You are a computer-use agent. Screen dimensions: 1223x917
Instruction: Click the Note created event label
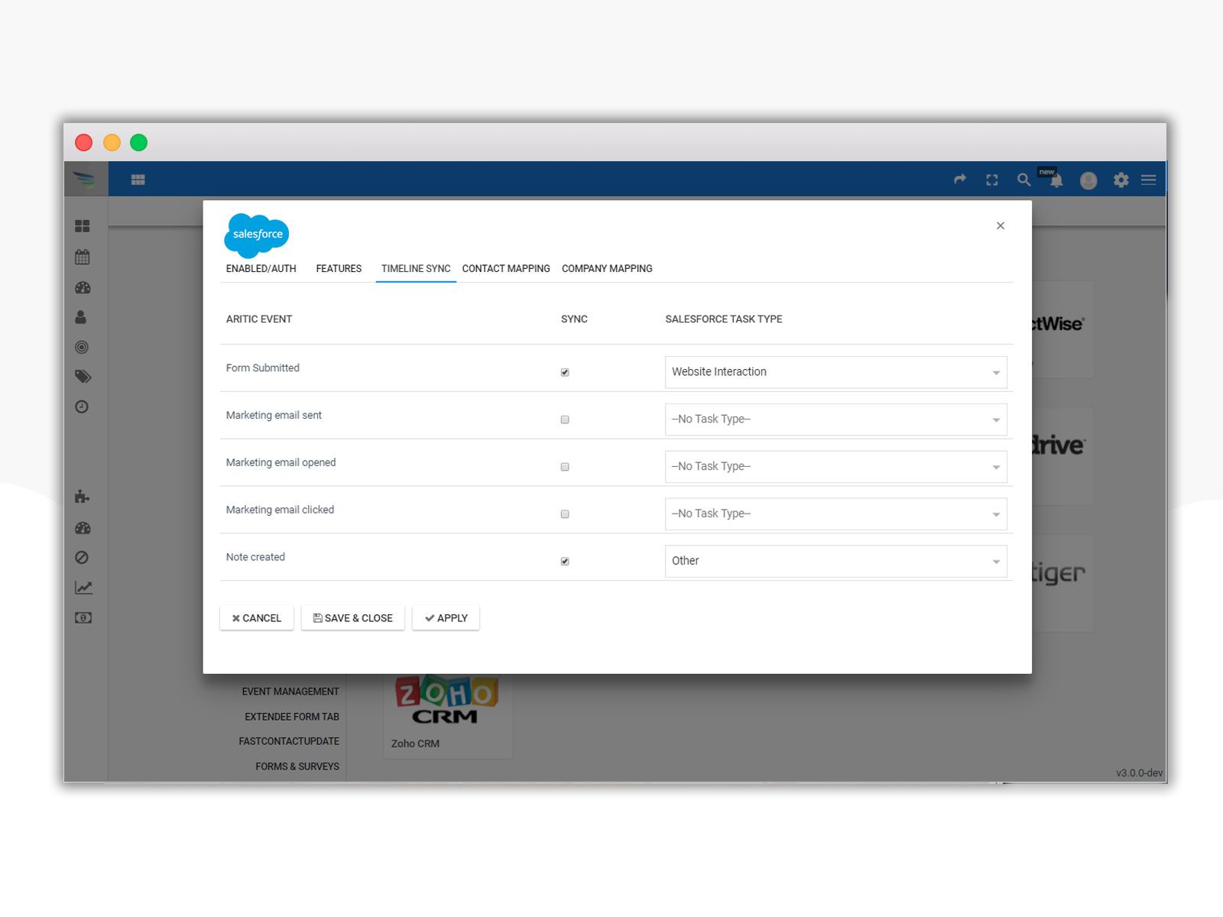[x=255, y=557]
